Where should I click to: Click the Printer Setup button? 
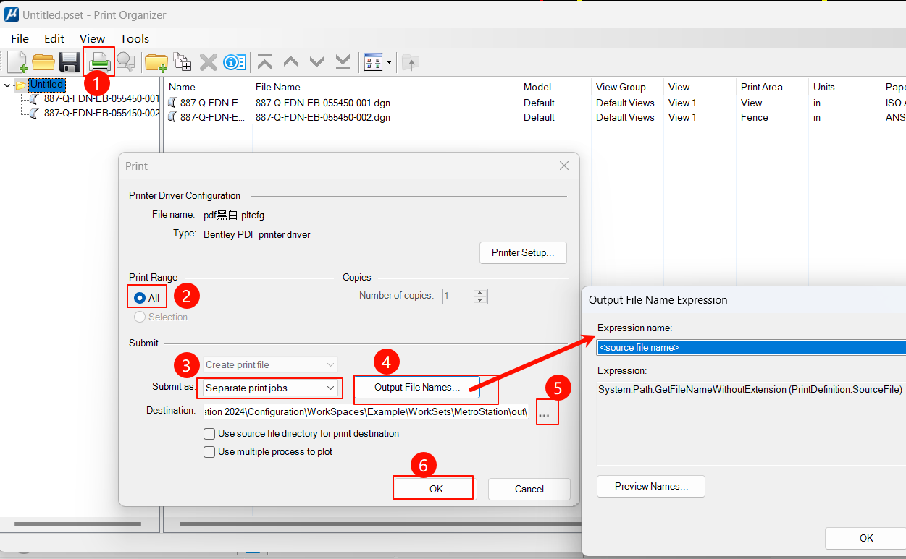[523, 253]
